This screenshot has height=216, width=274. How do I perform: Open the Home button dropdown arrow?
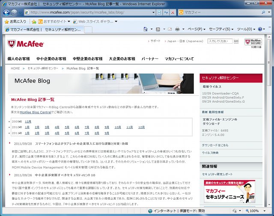[x=152, y=29]
